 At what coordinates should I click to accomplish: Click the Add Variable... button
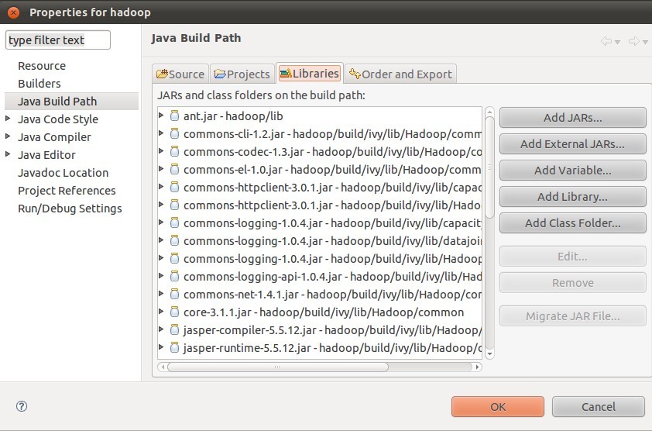572,171
